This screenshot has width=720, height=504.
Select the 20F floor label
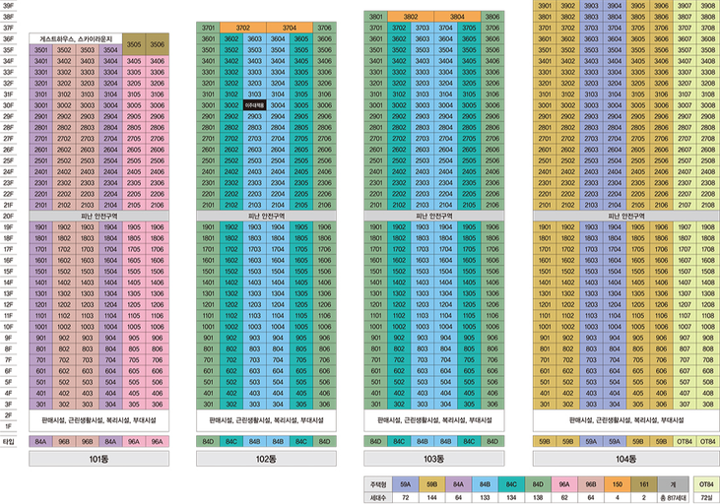coord(8,216)
